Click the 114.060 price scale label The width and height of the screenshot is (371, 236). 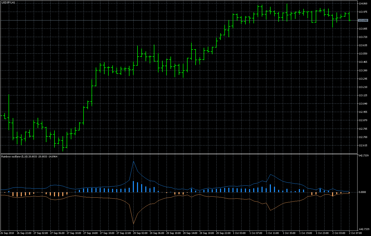[x=363, y=4]
